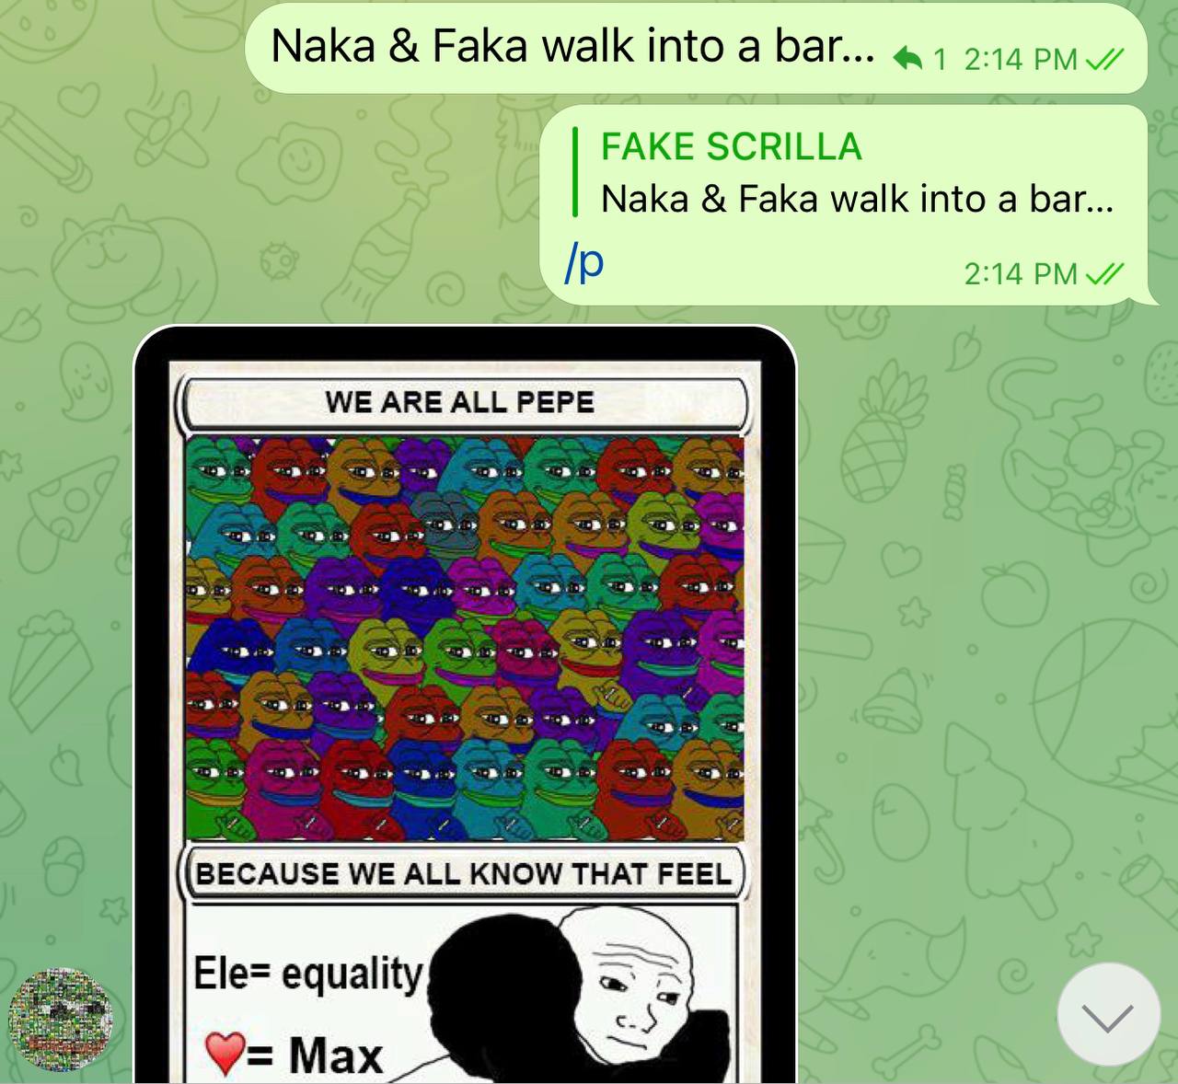Tap the scroll-to-bottom chevron button
The image size is (1178, 1084).
(1108, 1014)
